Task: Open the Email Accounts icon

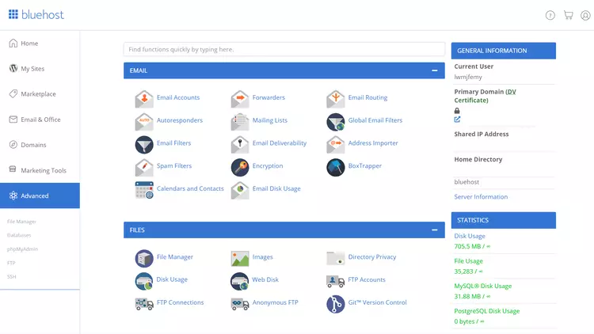Action: [x=144, y=99]
